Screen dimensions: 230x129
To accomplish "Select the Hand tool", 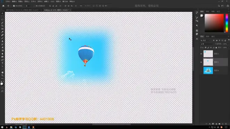I will pyautogui.click(x=2, y=72).
